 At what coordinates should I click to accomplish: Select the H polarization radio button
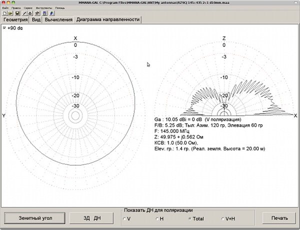[156, 219]
